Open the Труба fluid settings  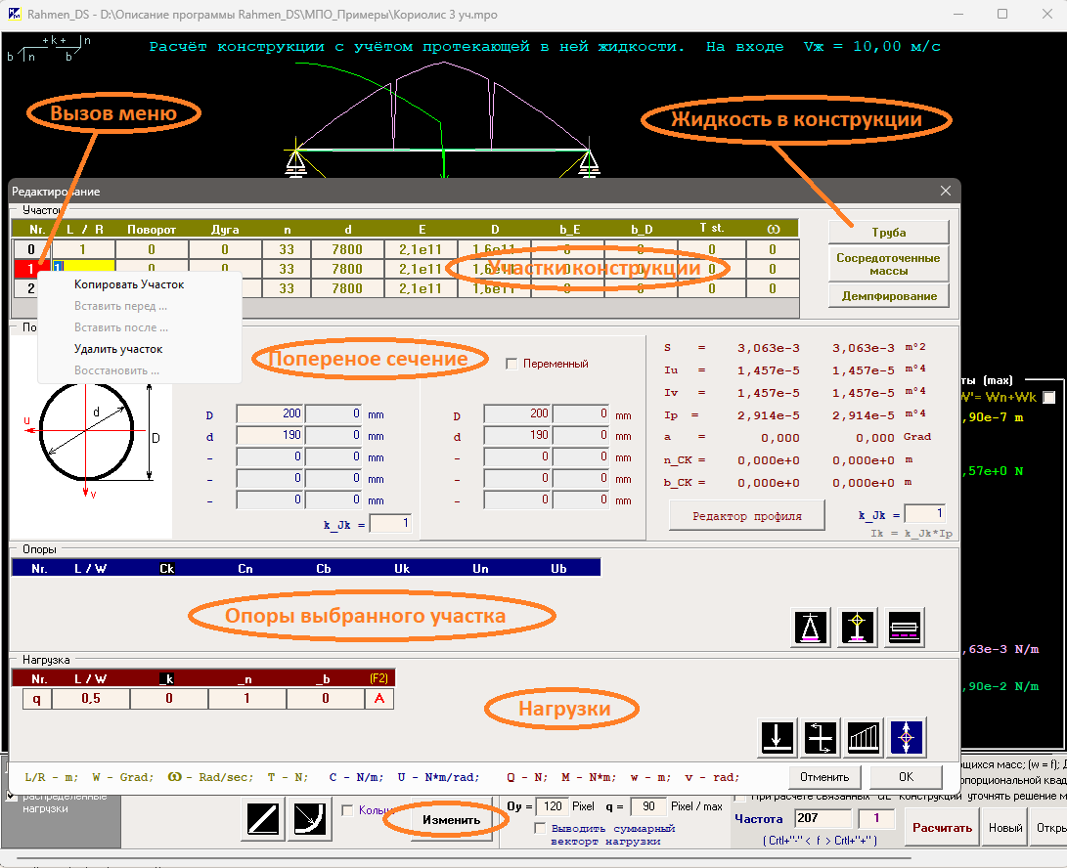pos(888,233)
